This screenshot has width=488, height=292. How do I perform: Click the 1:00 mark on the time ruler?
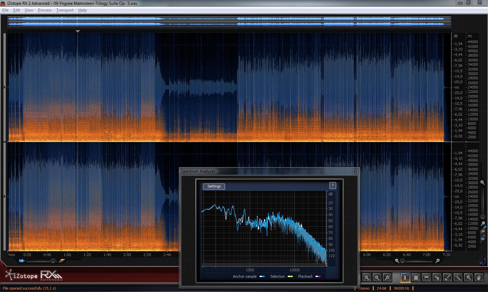[x=67, y=255]
